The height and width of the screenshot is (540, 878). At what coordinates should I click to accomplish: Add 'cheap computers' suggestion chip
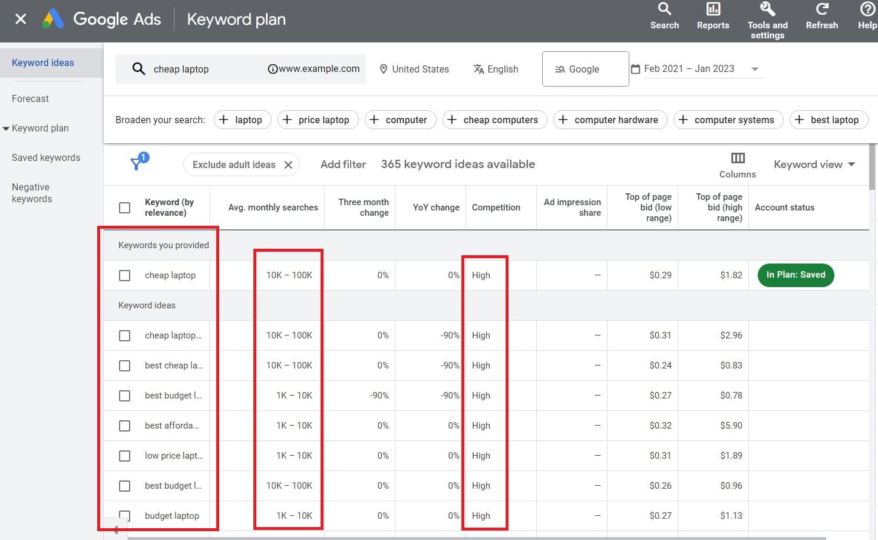pyautogui.click(x=495, y=120)
